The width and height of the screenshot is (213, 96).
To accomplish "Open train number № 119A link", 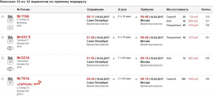I will [23, 16].
